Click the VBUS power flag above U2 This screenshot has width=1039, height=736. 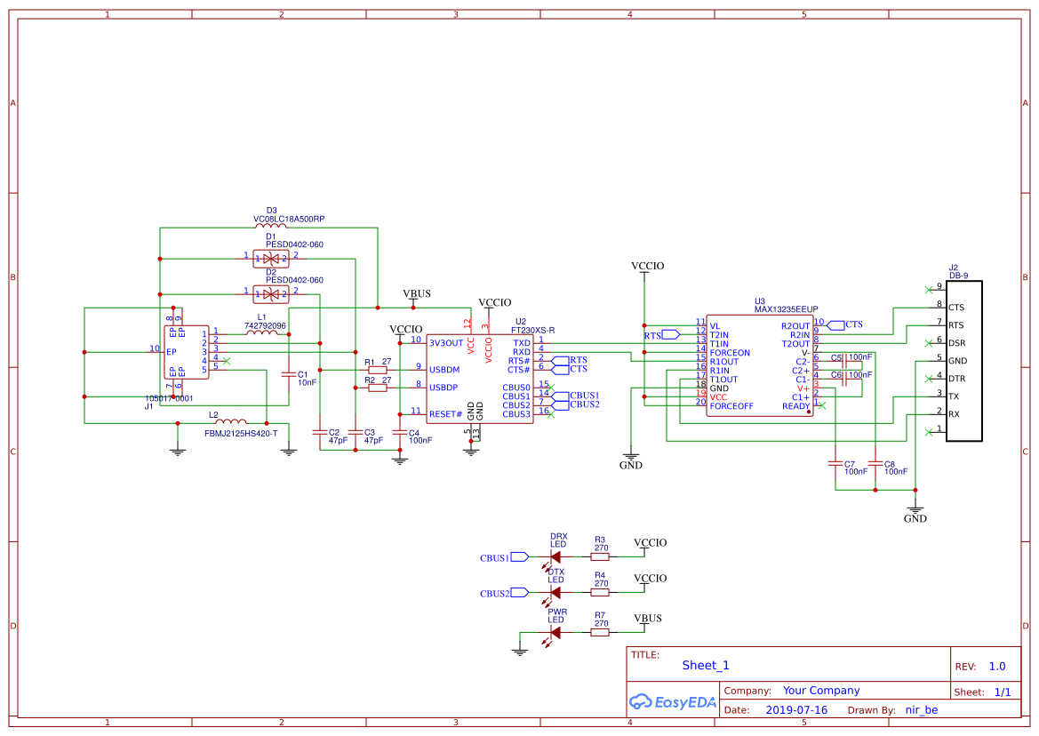click(x=417, y=294)
